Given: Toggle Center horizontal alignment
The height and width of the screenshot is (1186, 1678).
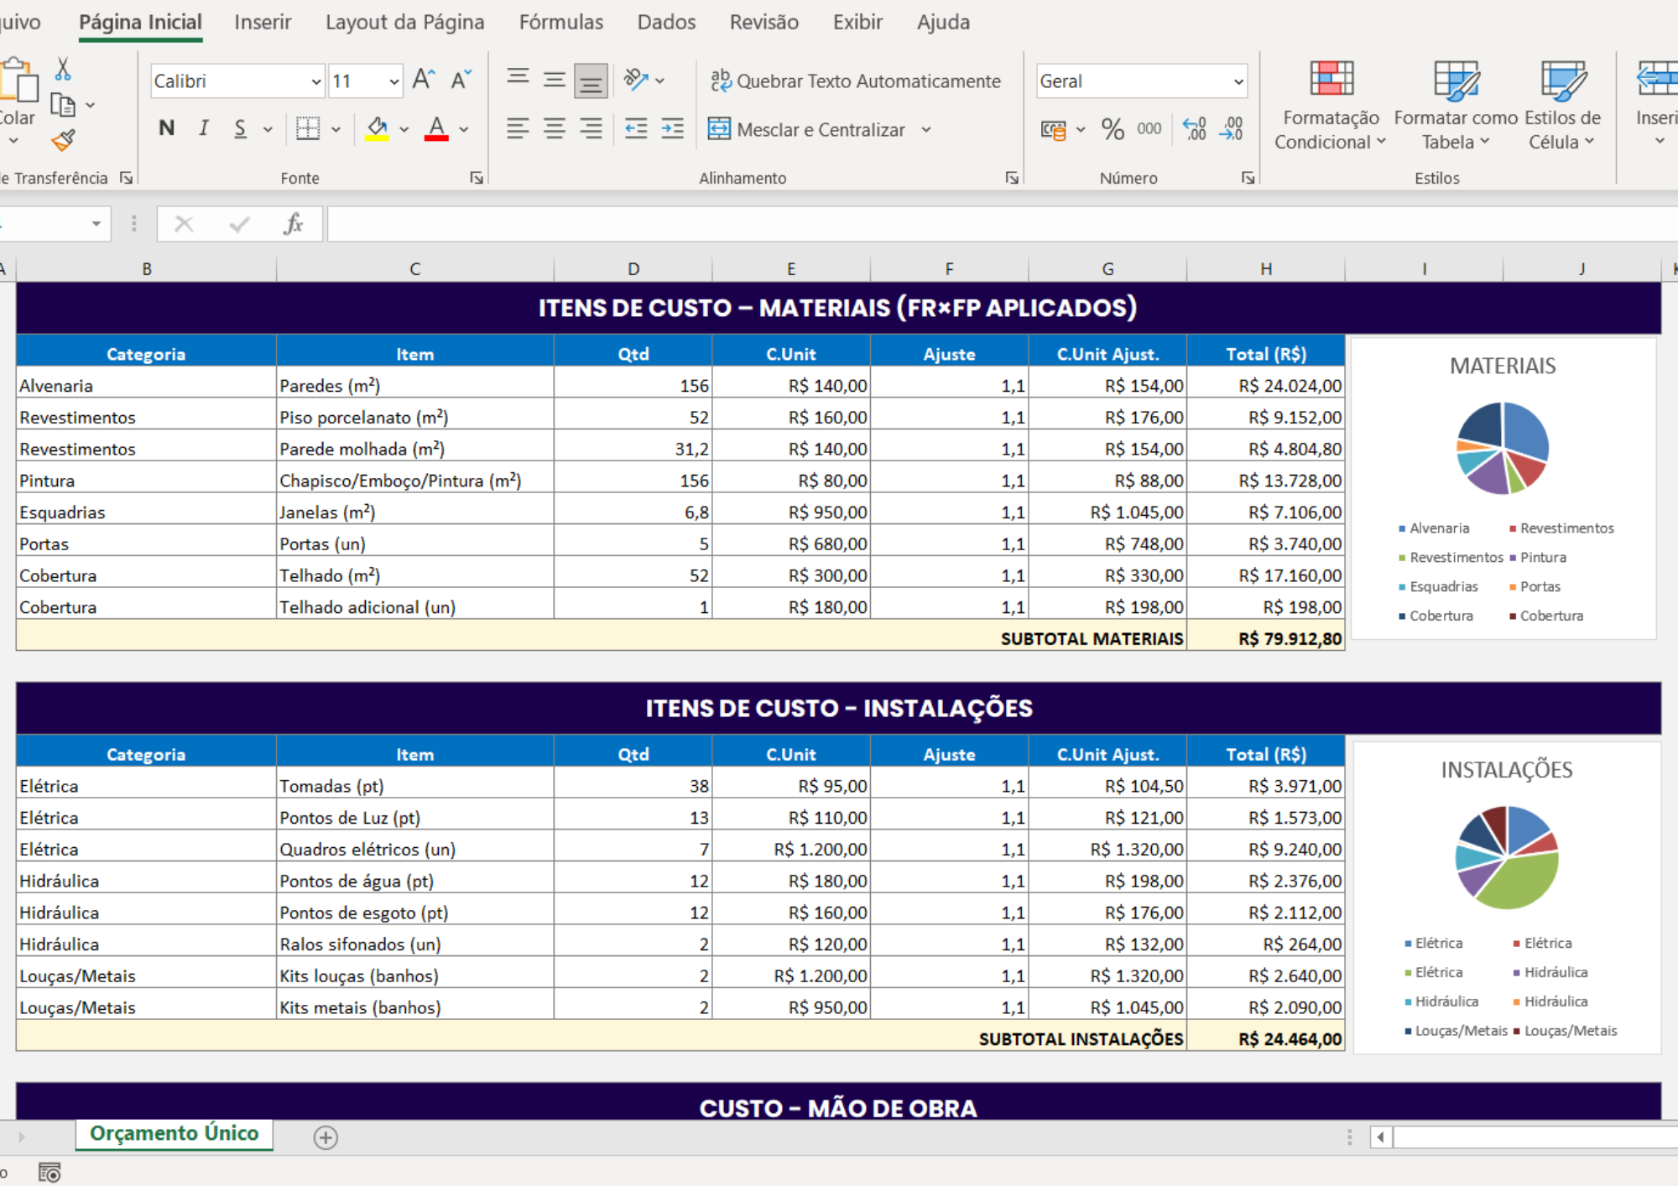Looking at the screenshot, I should [555, 129].
